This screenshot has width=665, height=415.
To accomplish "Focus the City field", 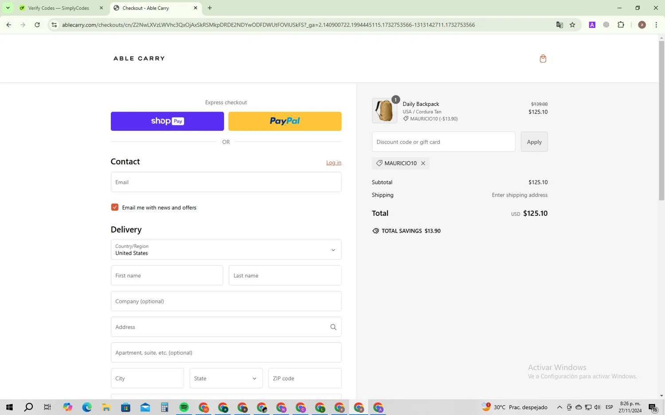I will tap(147, 378).
